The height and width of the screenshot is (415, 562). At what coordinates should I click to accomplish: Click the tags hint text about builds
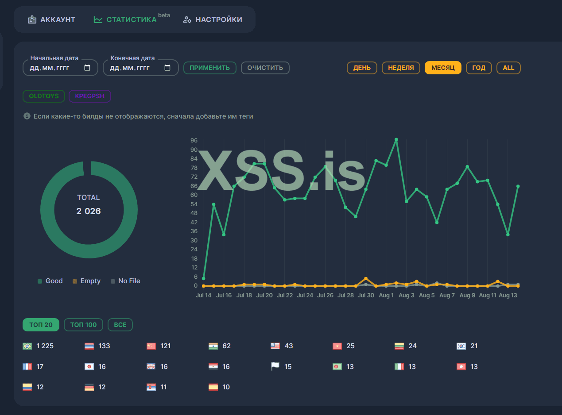coord(143,116)
